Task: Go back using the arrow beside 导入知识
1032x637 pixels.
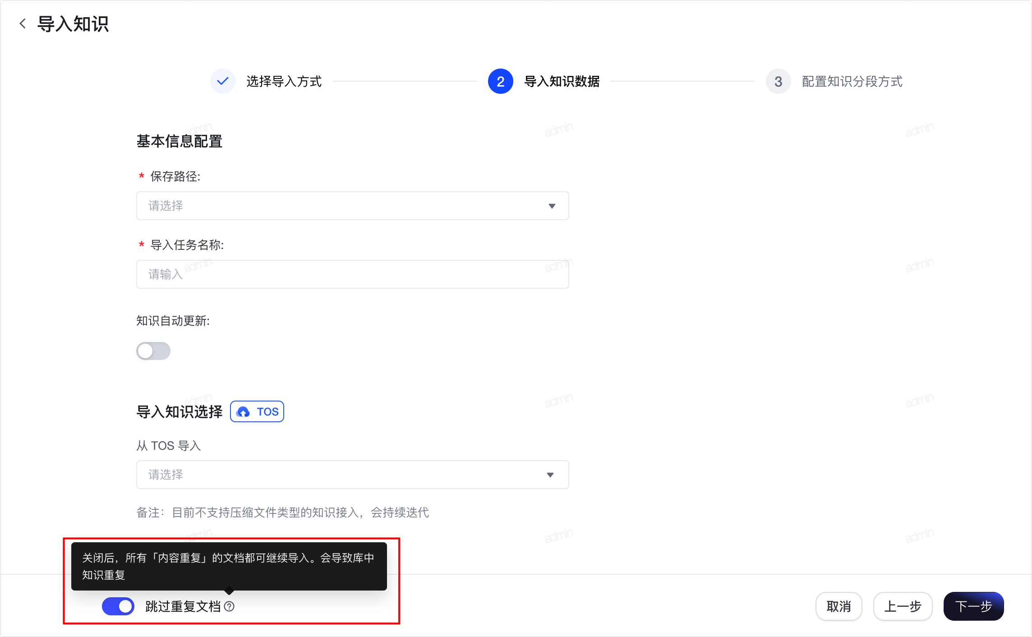Action: [23, 23]
